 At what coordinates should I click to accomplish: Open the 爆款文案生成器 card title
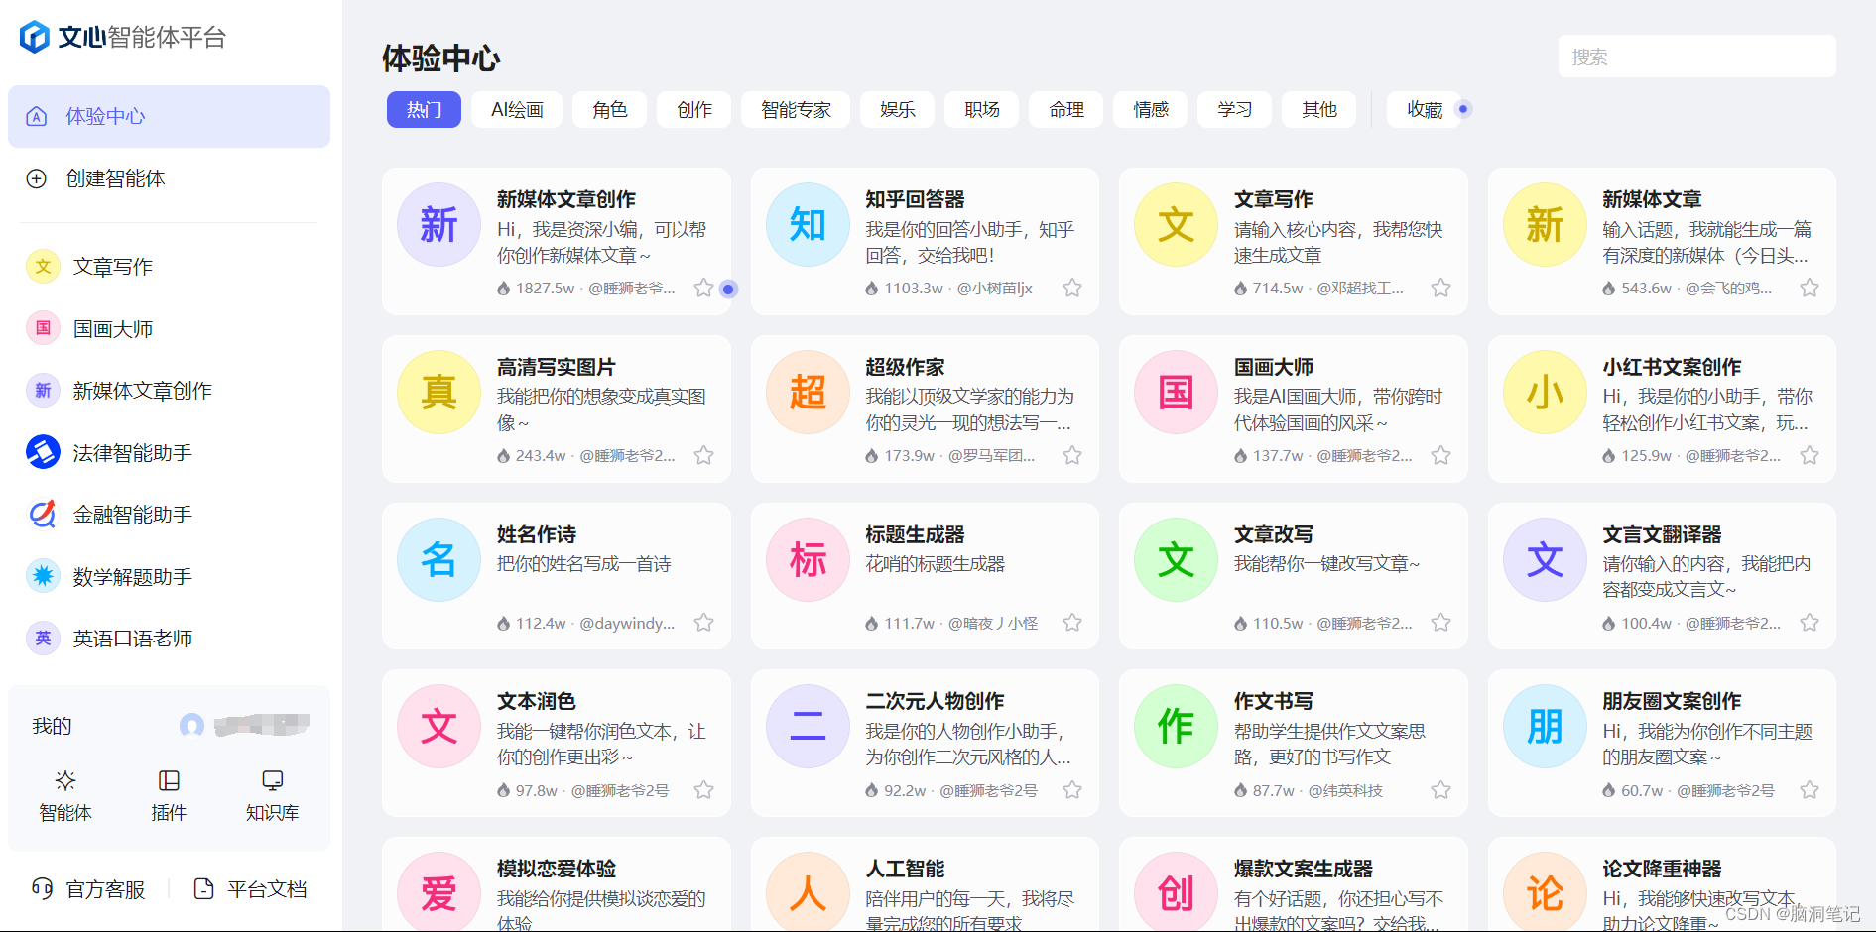(1304, 869)
